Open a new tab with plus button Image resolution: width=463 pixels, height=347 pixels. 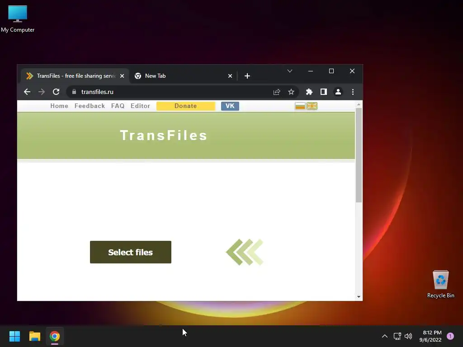tap(247, 76)
